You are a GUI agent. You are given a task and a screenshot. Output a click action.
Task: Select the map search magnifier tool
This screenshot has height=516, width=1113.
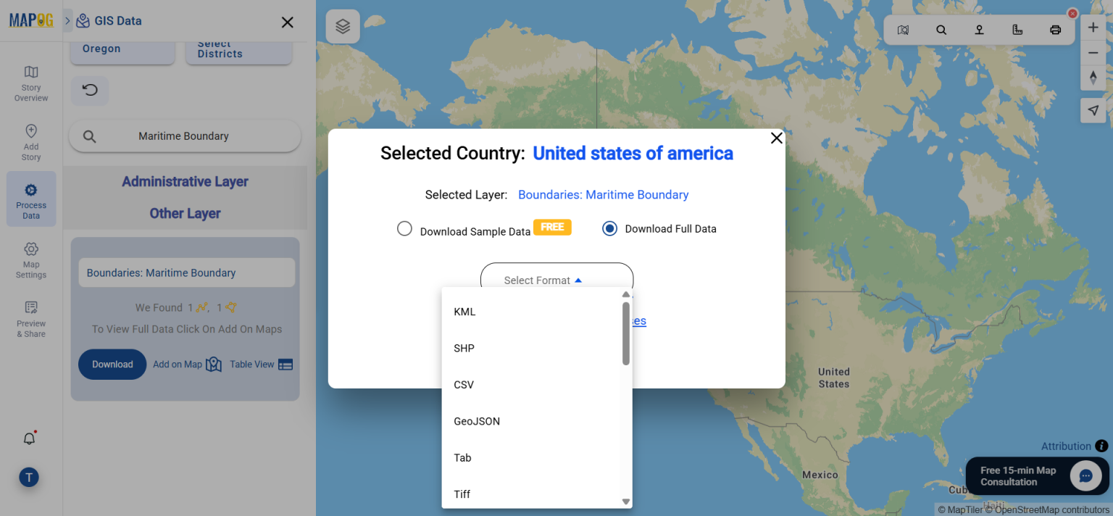(941, 30)
